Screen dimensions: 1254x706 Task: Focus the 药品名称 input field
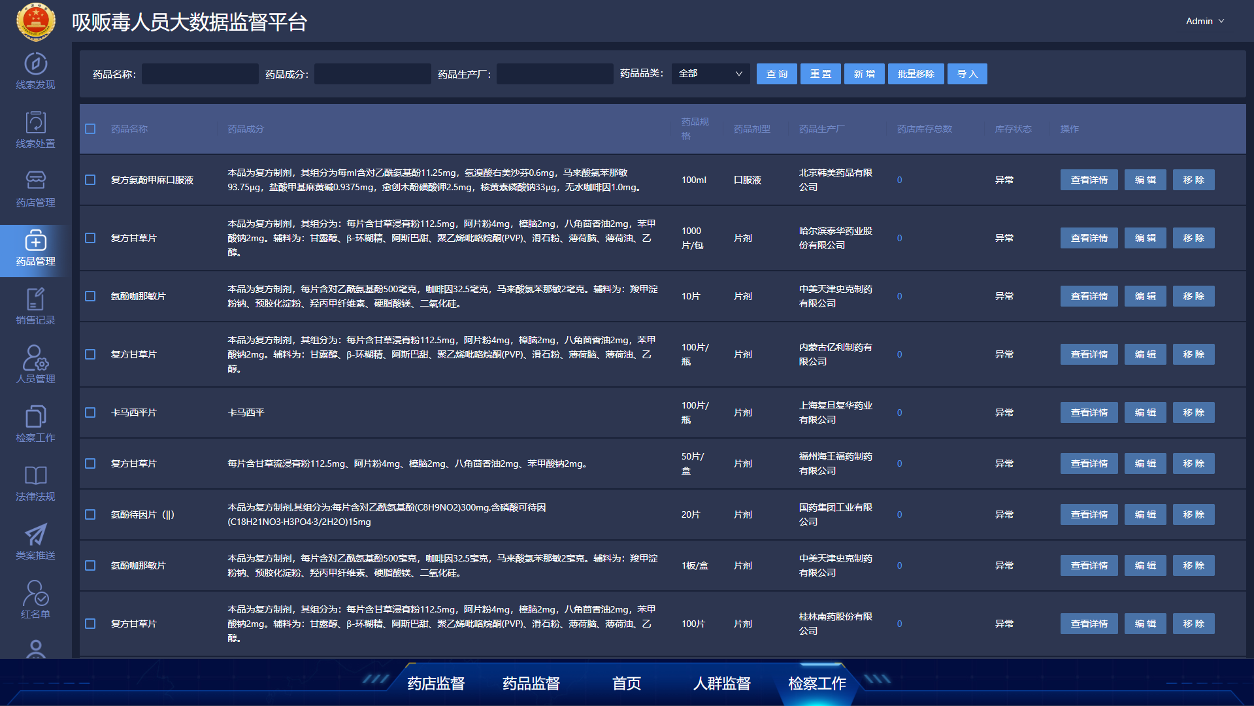(200, 74)
